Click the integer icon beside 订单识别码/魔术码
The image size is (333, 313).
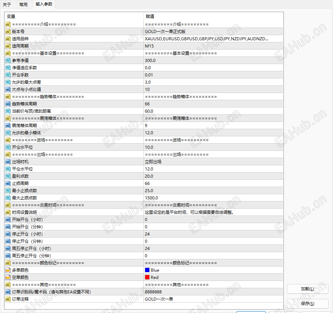(x=8, y=292)
